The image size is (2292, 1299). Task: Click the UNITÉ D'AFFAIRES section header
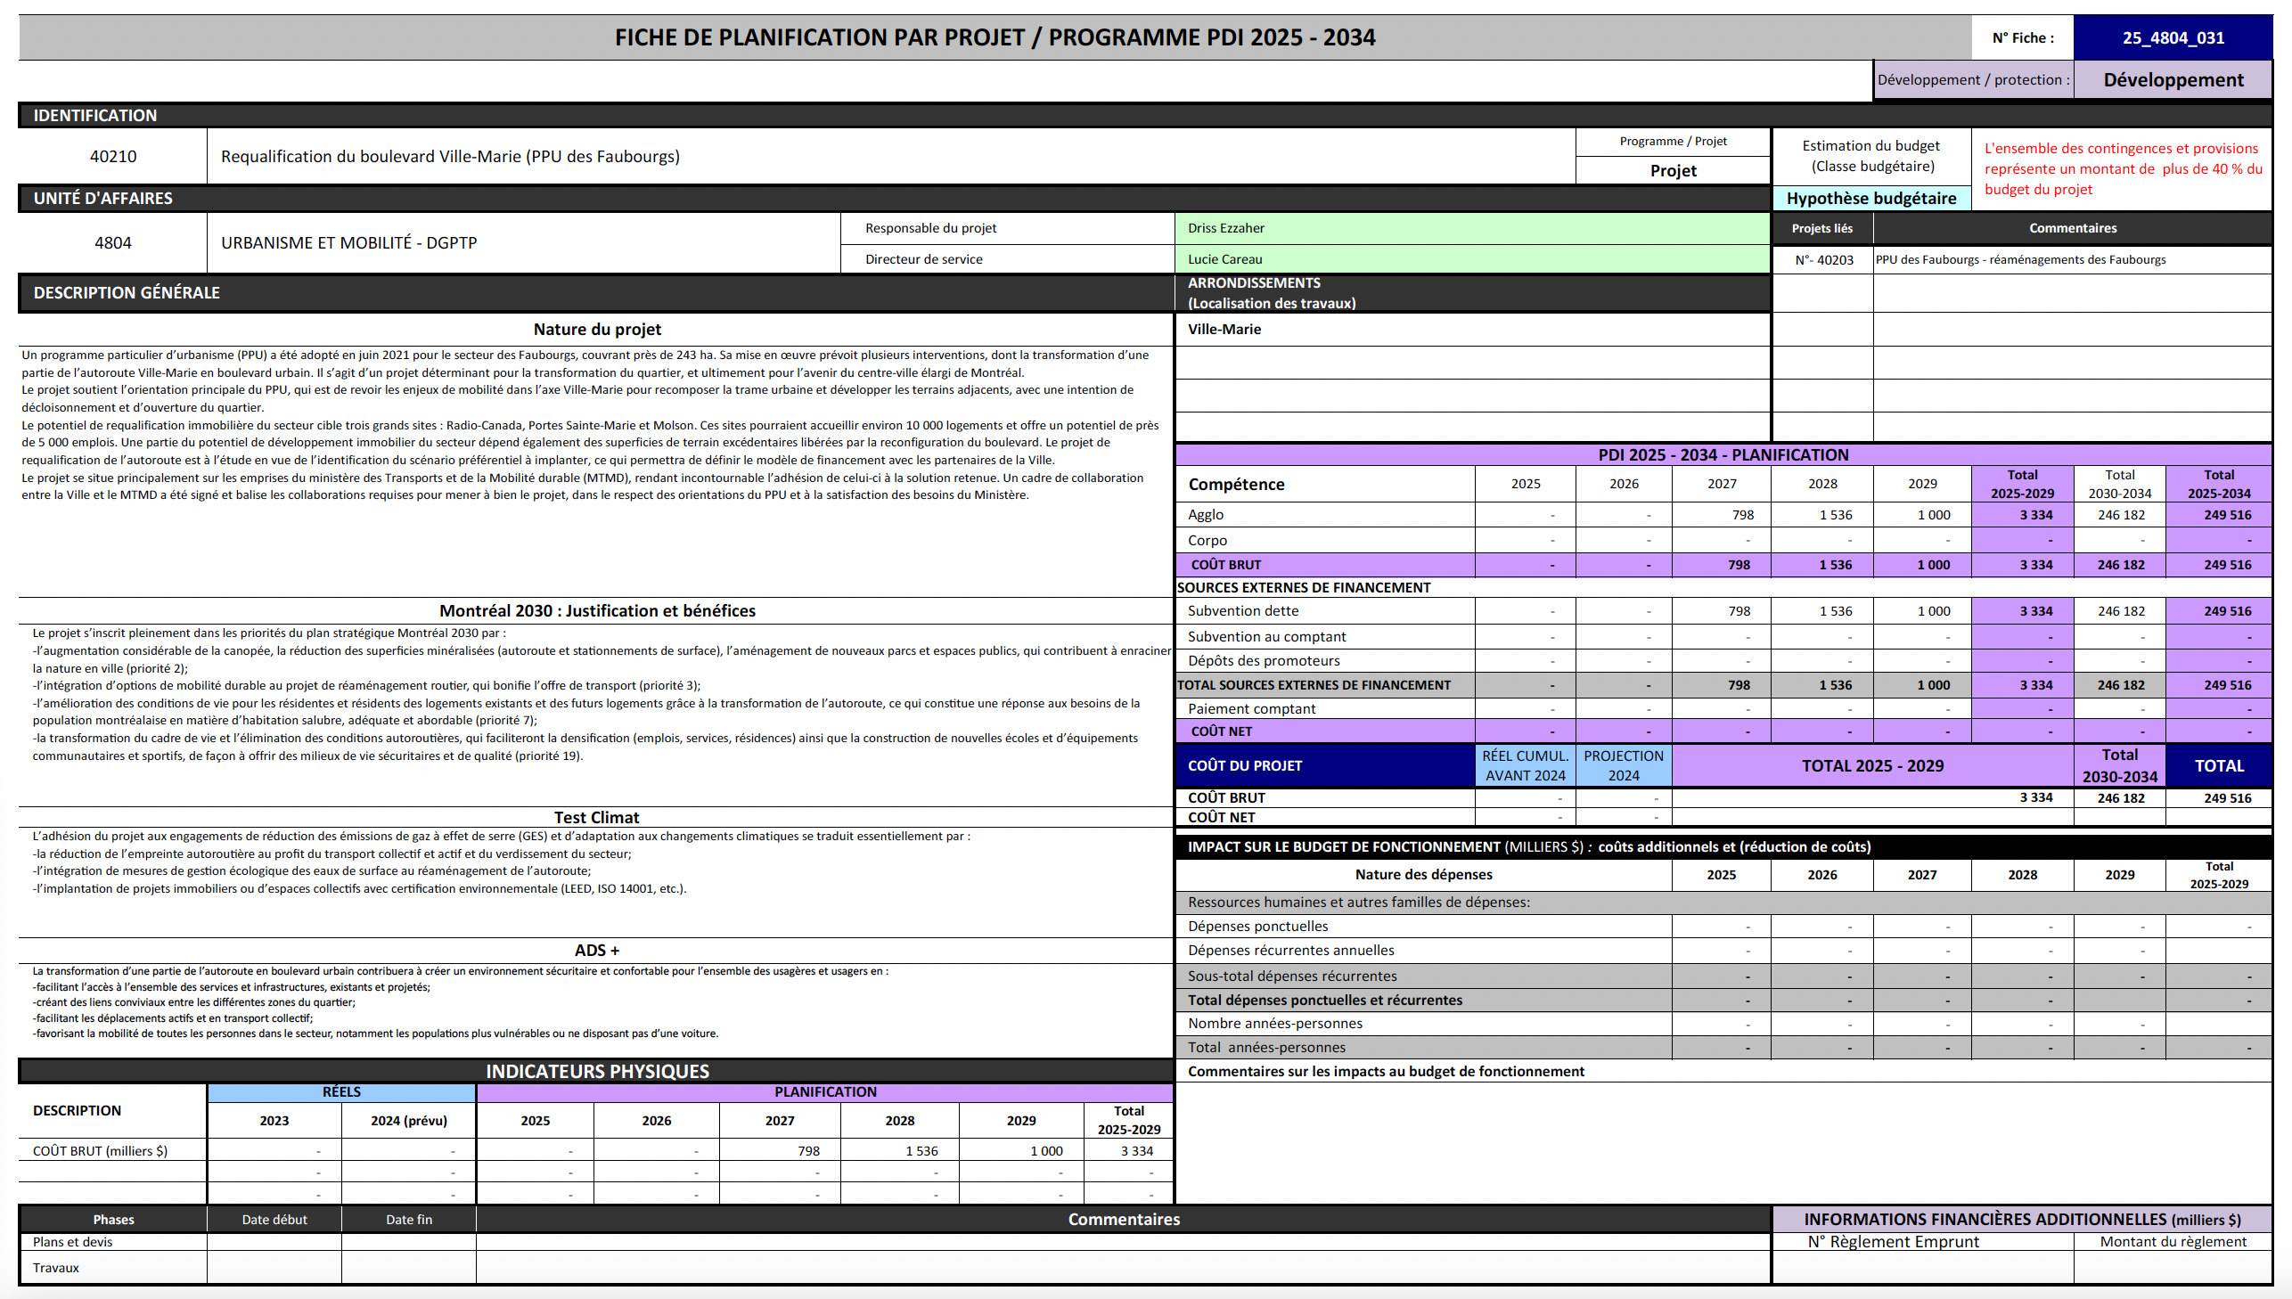(x=894, y=198)
